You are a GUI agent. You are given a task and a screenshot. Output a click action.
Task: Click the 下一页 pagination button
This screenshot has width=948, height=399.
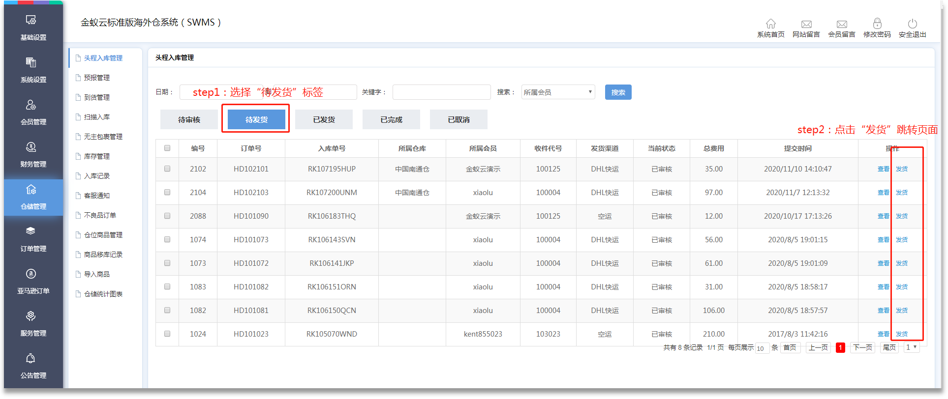click(862, 347)
